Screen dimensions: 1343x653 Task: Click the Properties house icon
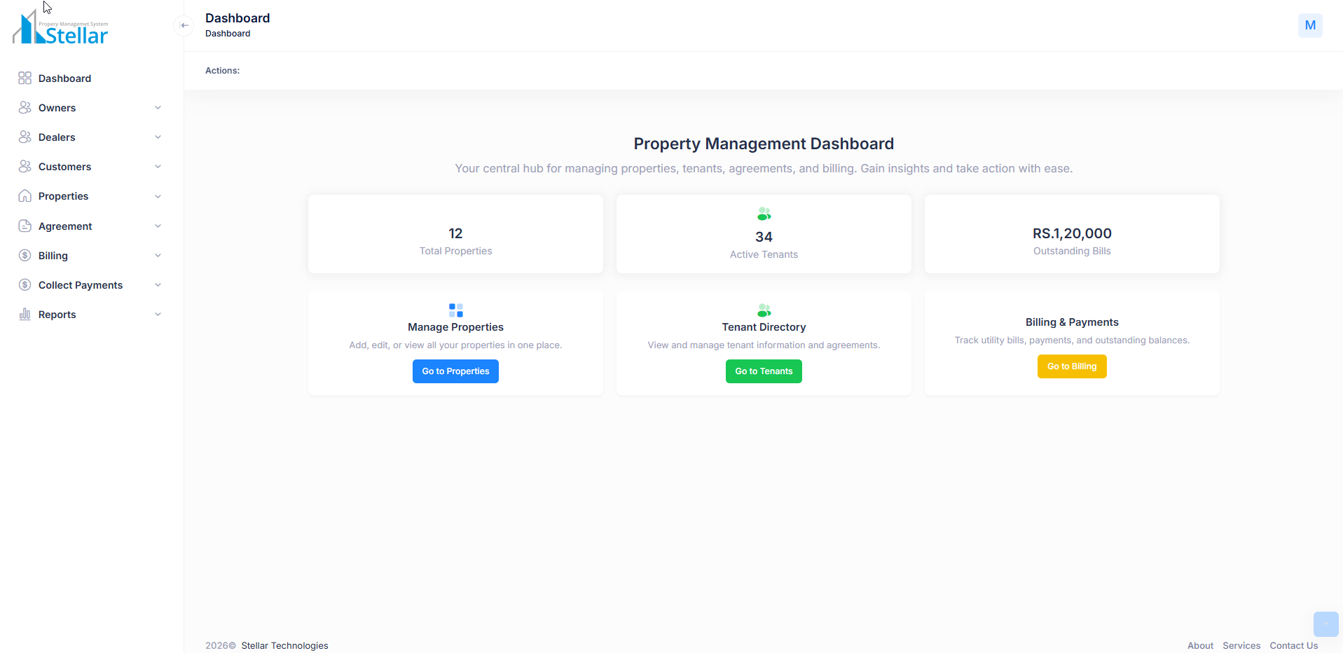[x=25, y=196]
